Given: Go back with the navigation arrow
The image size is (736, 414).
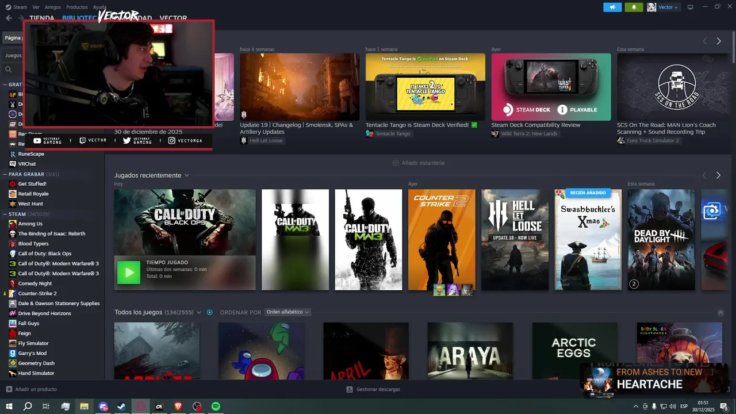Looking at the screenshot, I should 9,18.
